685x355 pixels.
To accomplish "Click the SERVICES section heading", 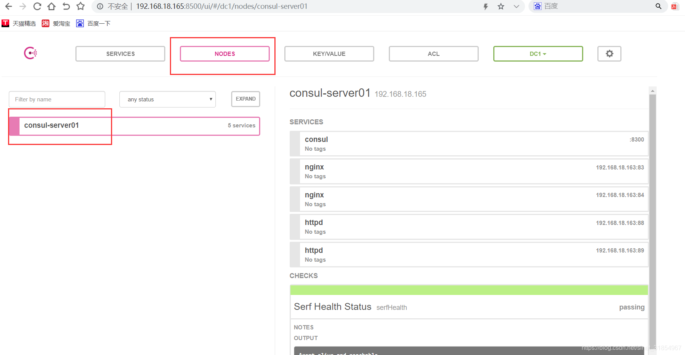I will pos(306,122).
